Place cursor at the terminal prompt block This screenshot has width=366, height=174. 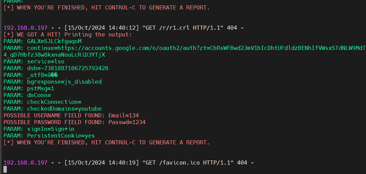coord(5,169)
